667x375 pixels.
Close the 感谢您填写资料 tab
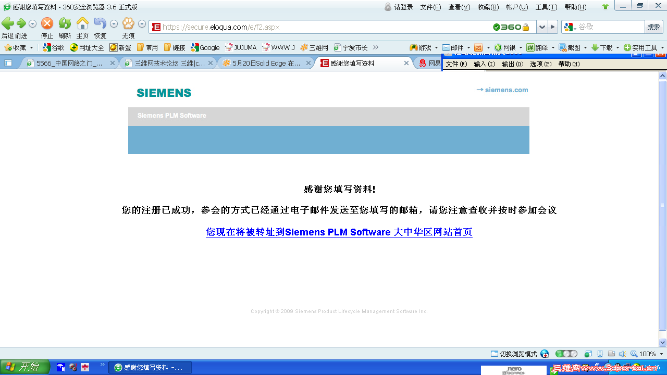point(406,63)
